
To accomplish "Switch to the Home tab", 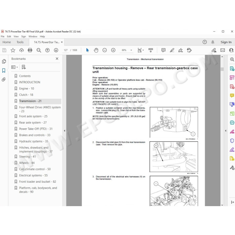I will pos(7,42).
